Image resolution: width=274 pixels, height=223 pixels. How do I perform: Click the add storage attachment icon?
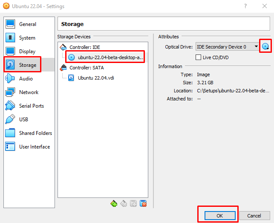point(133,203)
